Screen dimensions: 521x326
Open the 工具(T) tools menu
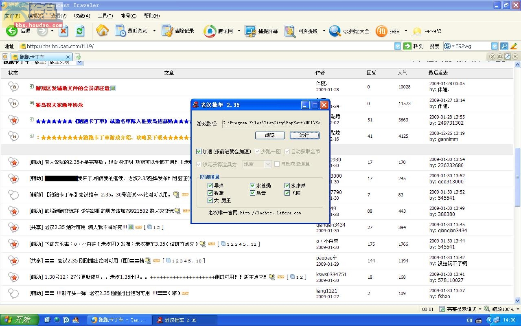pyautogui.click(x=105, y=16)
